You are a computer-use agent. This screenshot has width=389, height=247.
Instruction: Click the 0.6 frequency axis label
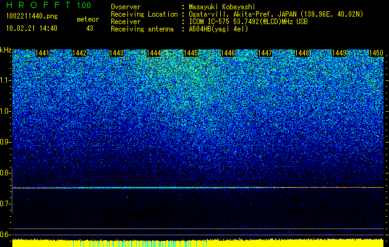click(x=5, y=235)
